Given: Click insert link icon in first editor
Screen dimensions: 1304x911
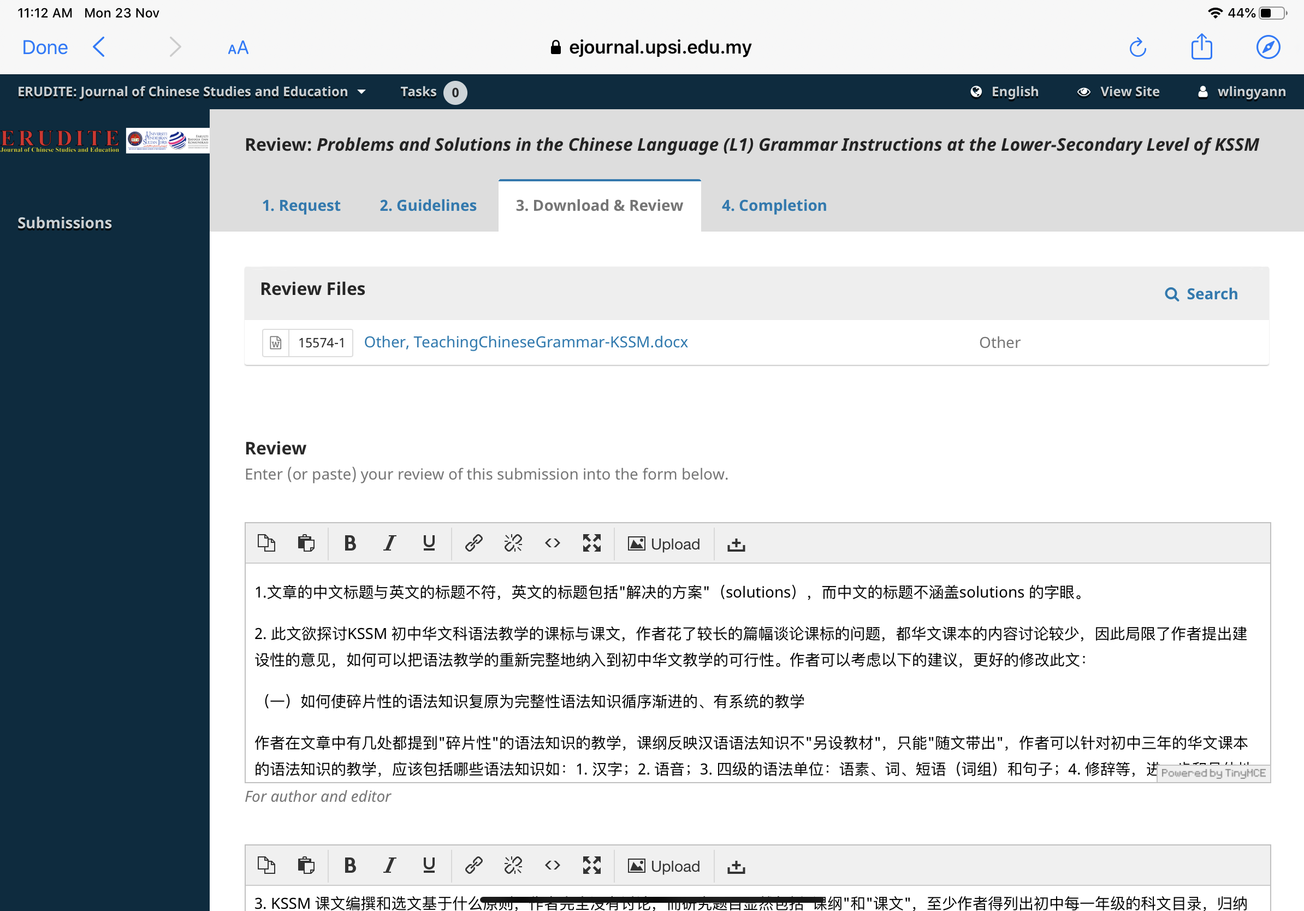Looking at the screenshot, I should click(x=473, y=543).
